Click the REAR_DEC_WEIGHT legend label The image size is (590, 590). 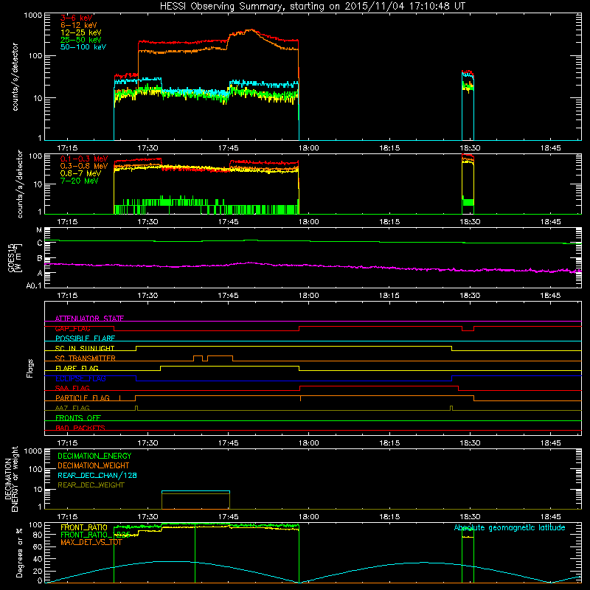click(x=91, y=485)
